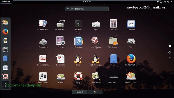The height and width of the screenshot is (98, 174).
Task: Open camera Shotwell icon in dock
Action: (5, 50)
